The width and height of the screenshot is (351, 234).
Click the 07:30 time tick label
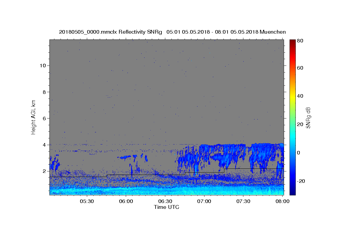point(243,201)
